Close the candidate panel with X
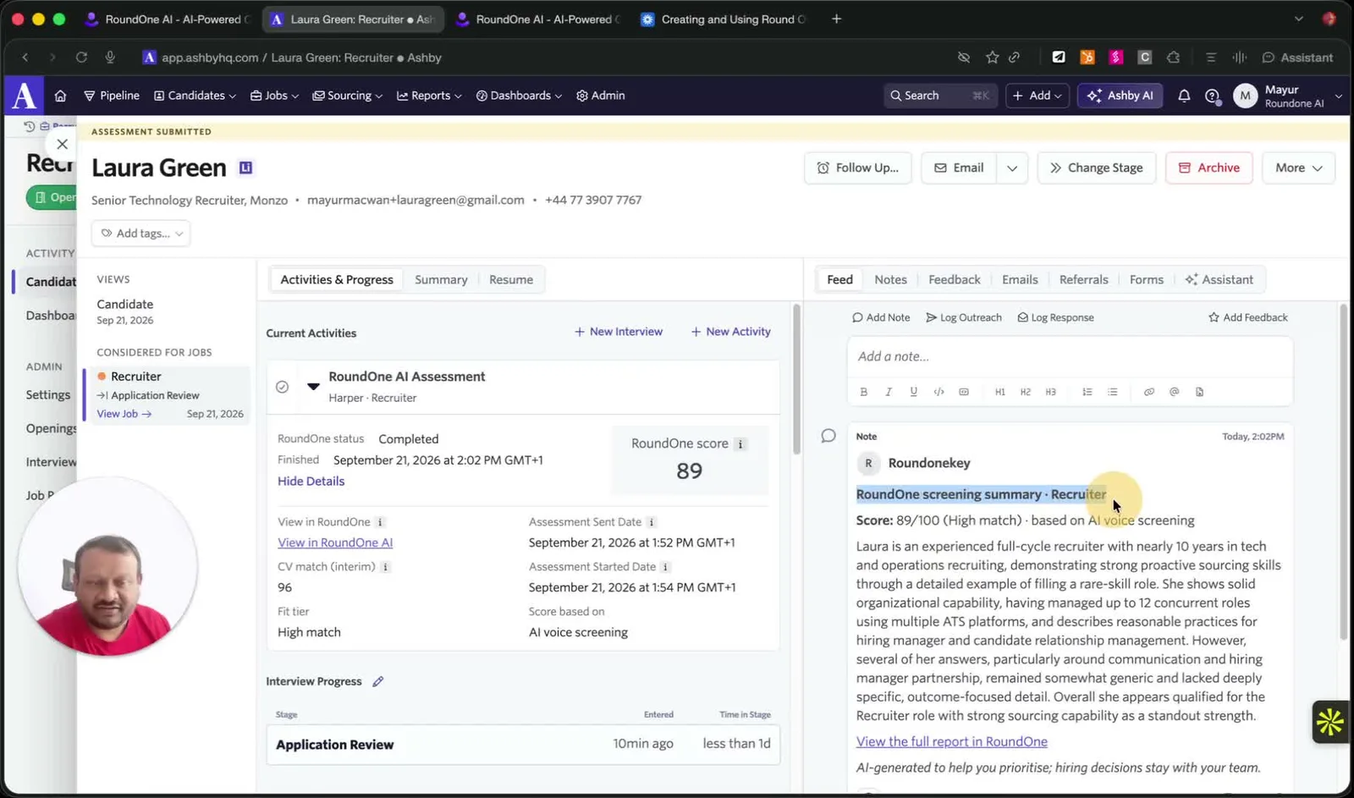 pos(62,144)
